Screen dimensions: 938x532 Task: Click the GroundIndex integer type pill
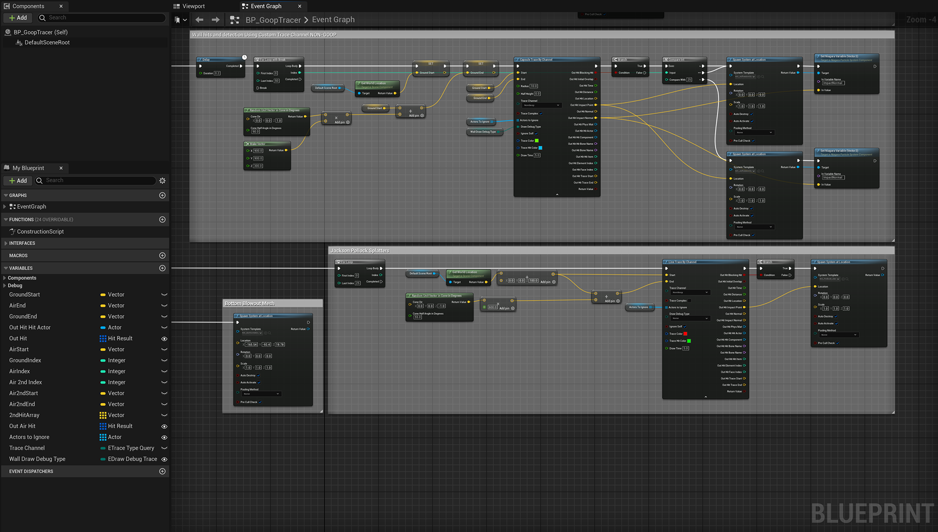click(103, 361)
